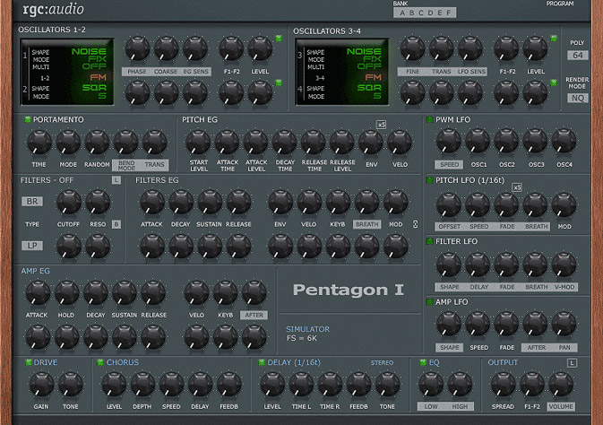This screenshot has width=603, height=425.
Task: Click the Drive GAIN knob
Action: (x=40, y=384)
